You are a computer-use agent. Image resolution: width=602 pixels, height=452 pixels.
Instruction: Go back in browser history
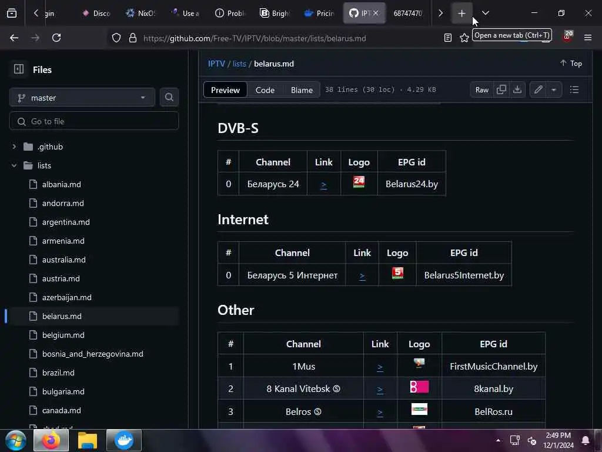tap(14, 38)
